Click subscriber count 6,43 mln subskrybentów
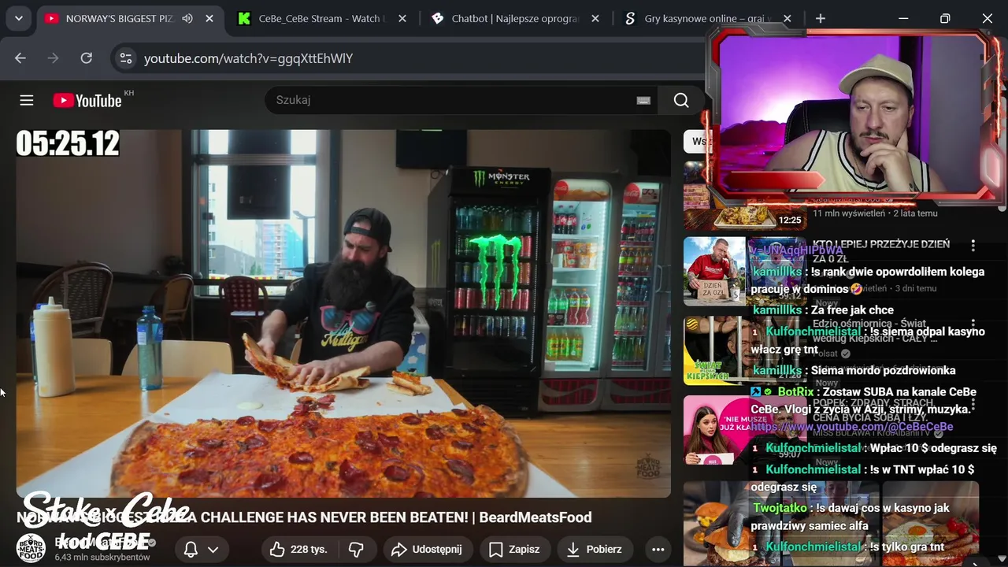Screen dimensions: 1008x567 pos(102,557)
